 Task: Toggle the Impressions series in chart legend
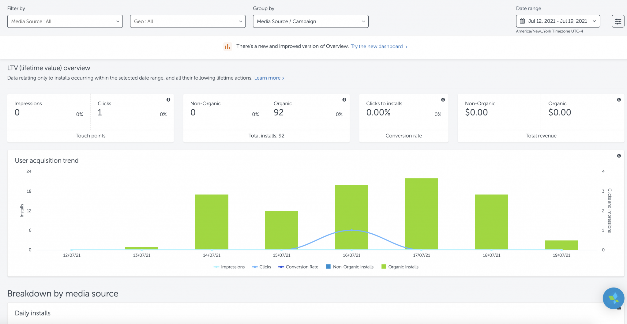[x=229, y=267]
